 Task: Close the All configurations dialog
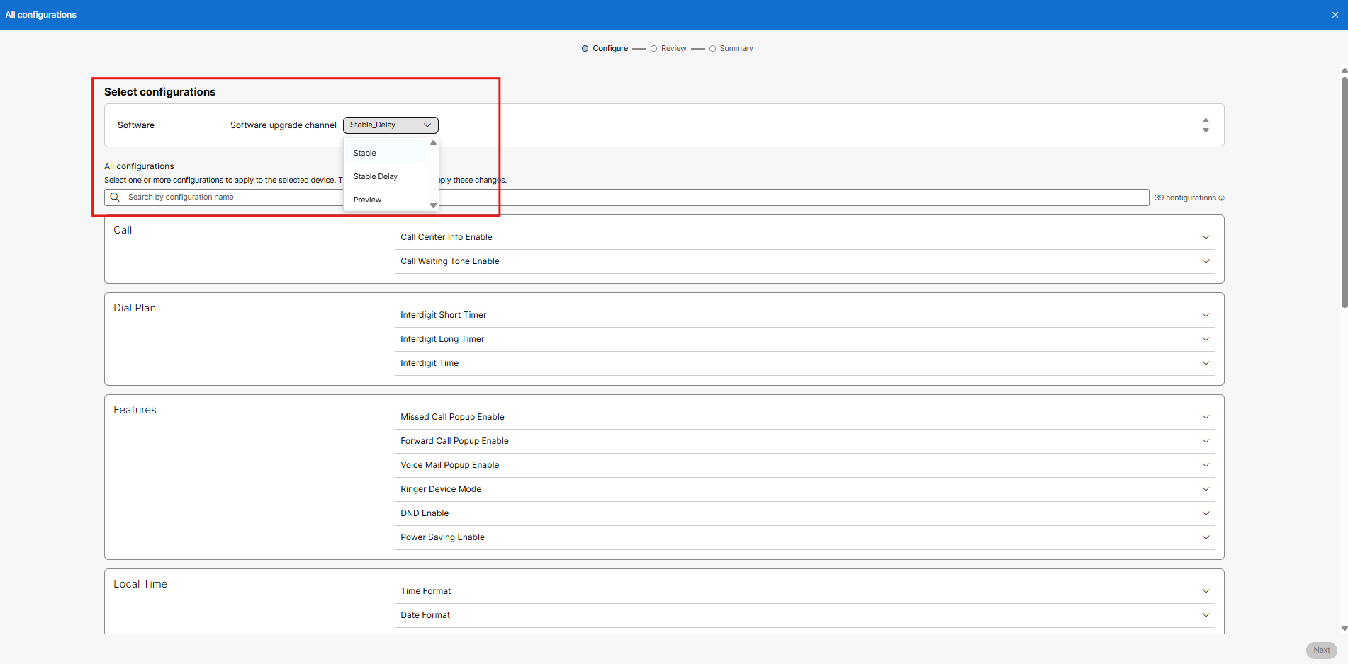pos(1335,15)
